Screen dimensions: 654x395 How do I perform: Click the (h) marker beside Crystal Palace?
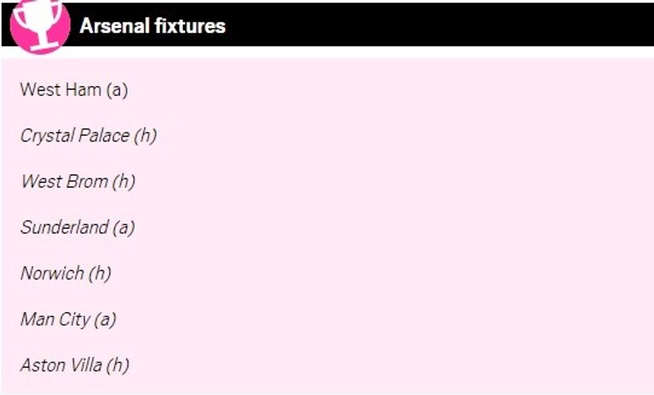145,135
